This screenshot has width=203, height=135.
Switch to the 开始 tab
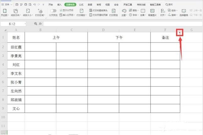(x=51, y=4)
